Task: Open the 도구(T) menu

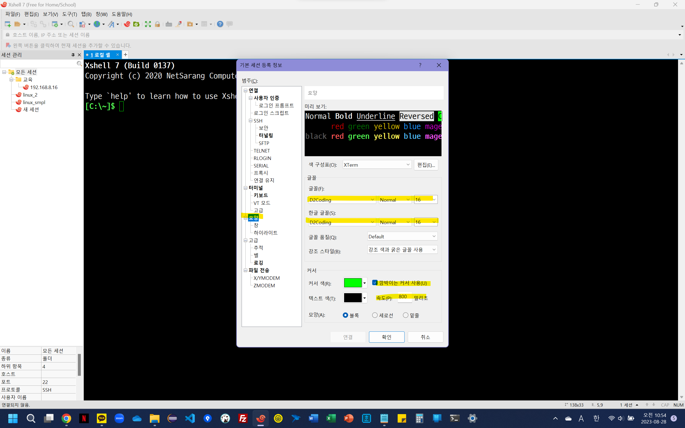Action: pos(69,14)
